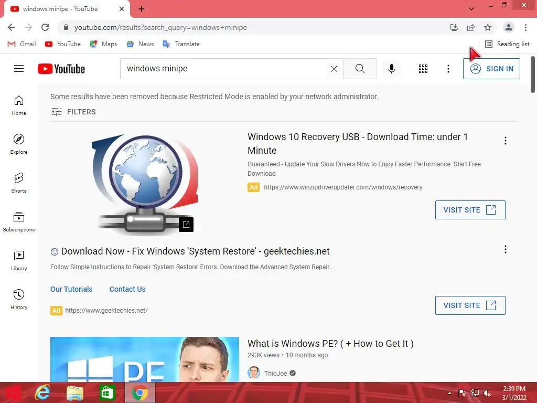Clear the search query with X
Viewport: 537px width, 403px height.
pyautogui.click(x=334, y=69)
